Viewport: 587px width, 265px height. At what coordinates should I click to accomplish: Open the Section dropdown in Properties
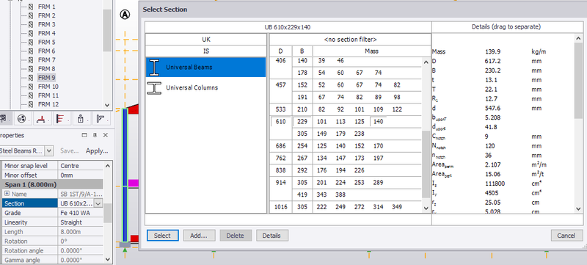[x=98, y=203]
